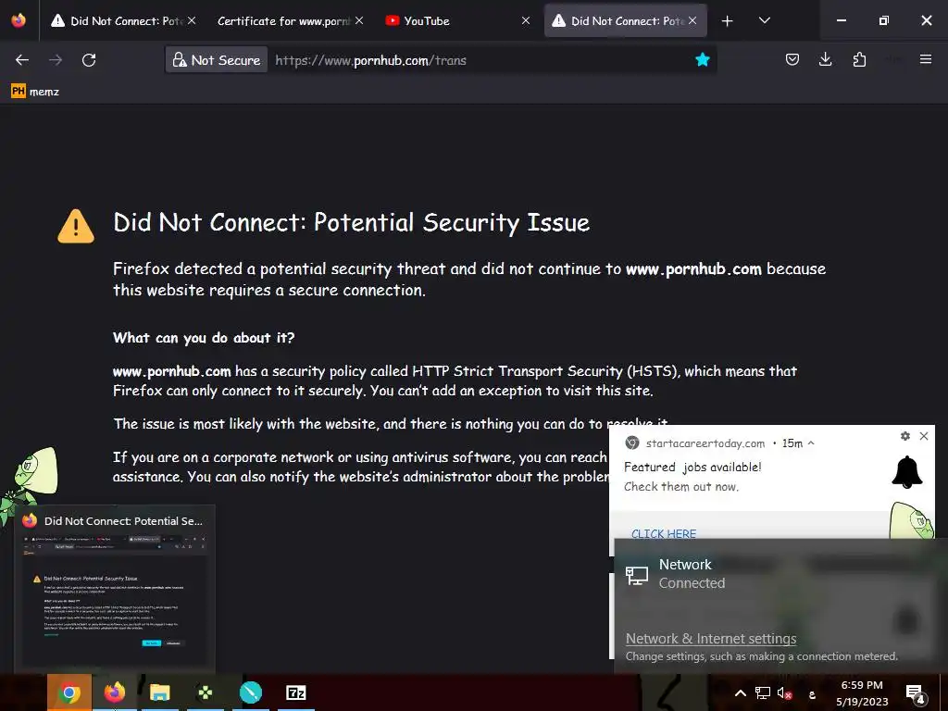
Task: Click the Firefox back arrow
Action: tap(22, 60)
